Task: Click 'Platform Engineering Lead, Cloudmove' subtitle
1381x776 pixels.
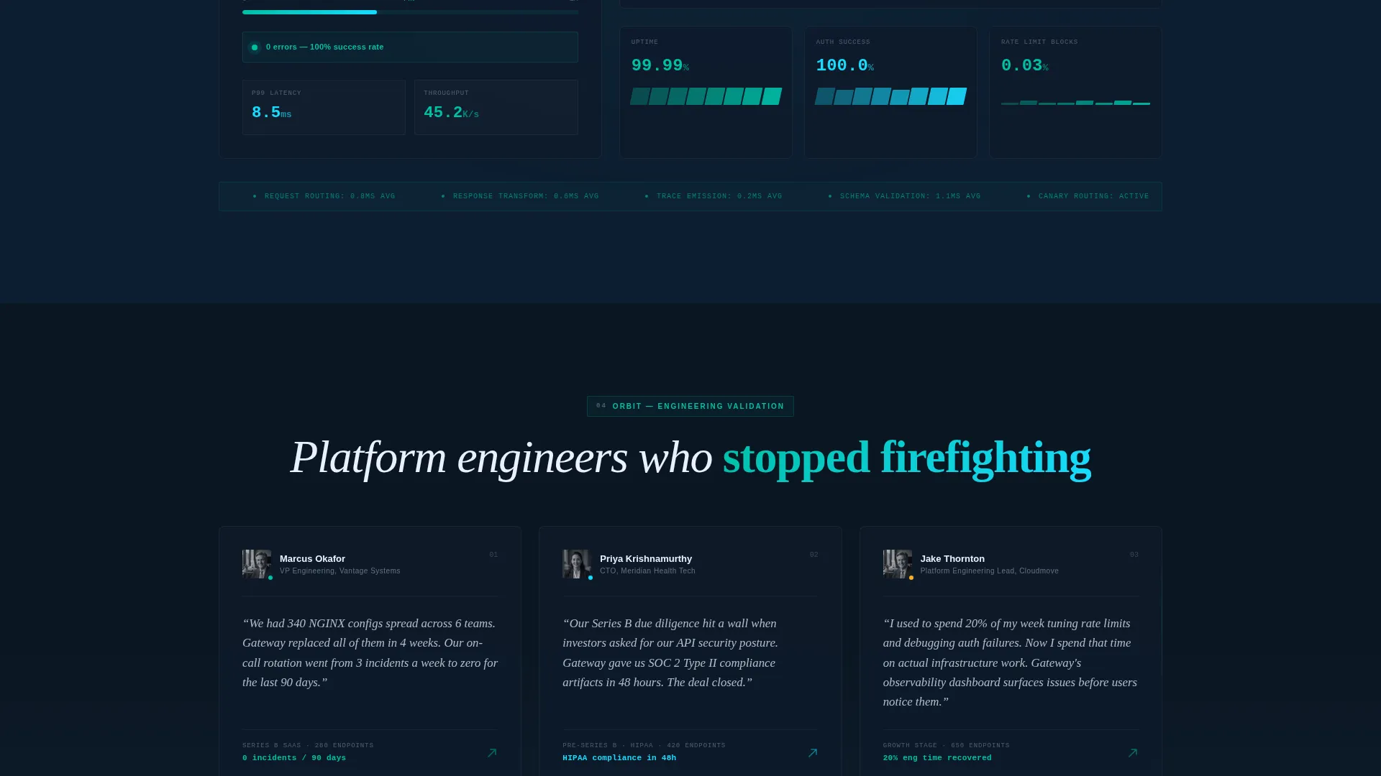Action: click(989, 571)
